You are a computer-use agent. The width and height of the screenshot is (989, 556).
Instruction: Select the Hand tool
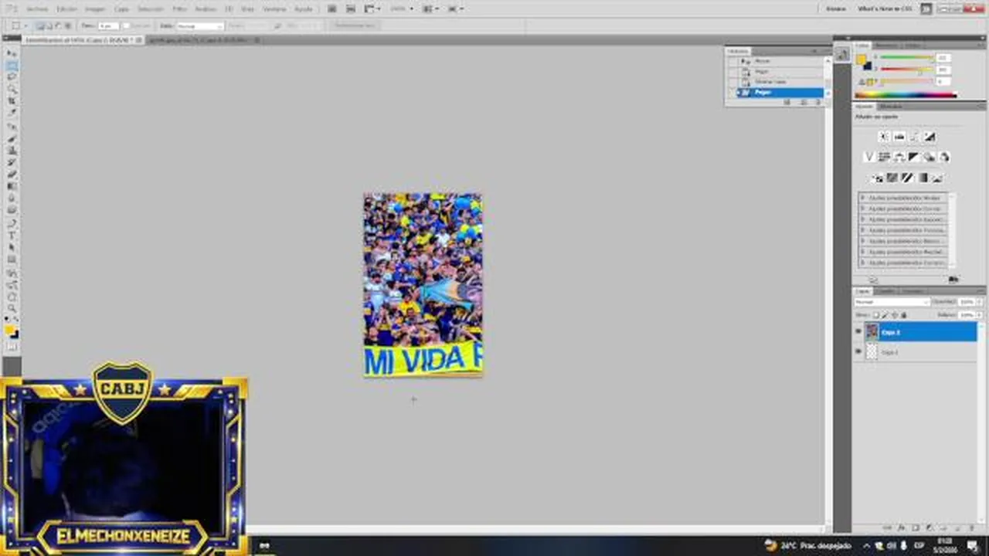coord(12,297)
